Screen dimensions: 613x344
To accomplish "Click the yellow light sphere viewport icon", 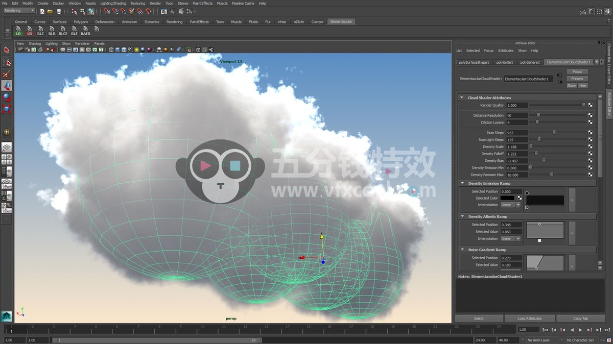I will coord(136,50).
